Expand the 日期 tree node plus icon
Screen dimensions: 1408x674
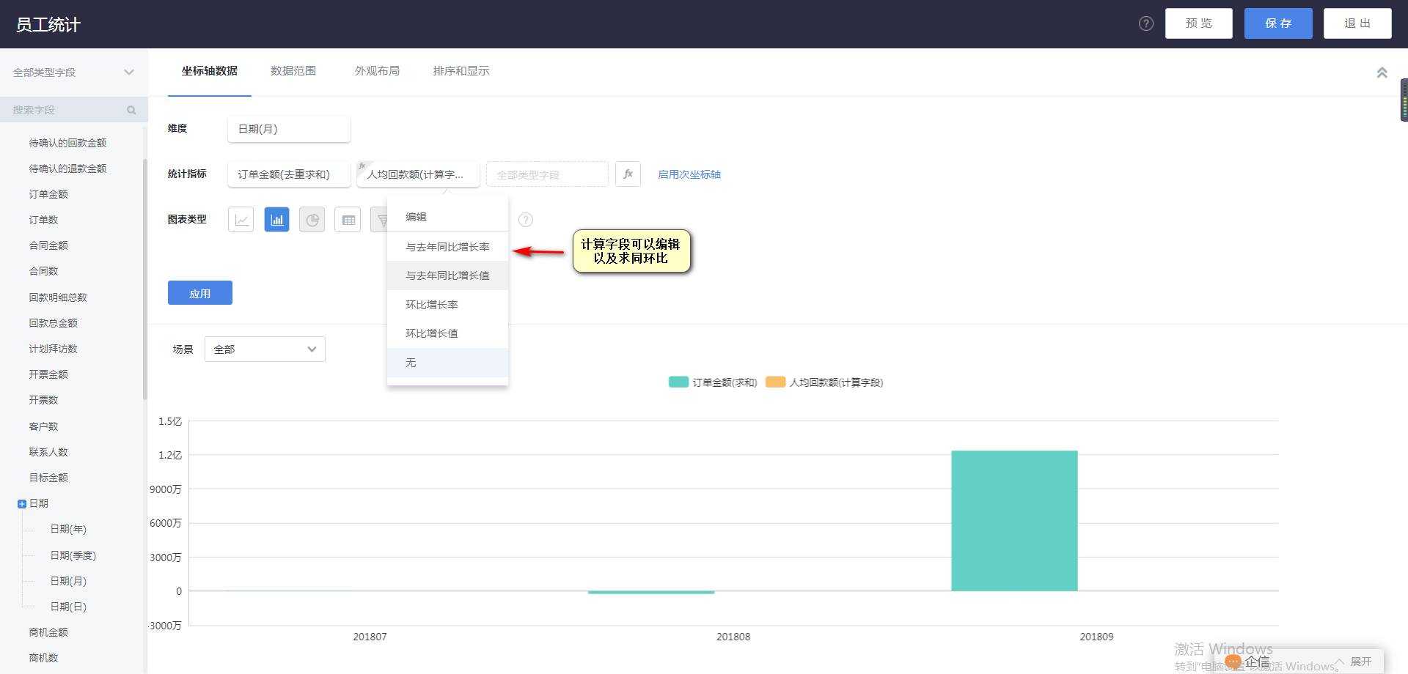click(21, 504)
